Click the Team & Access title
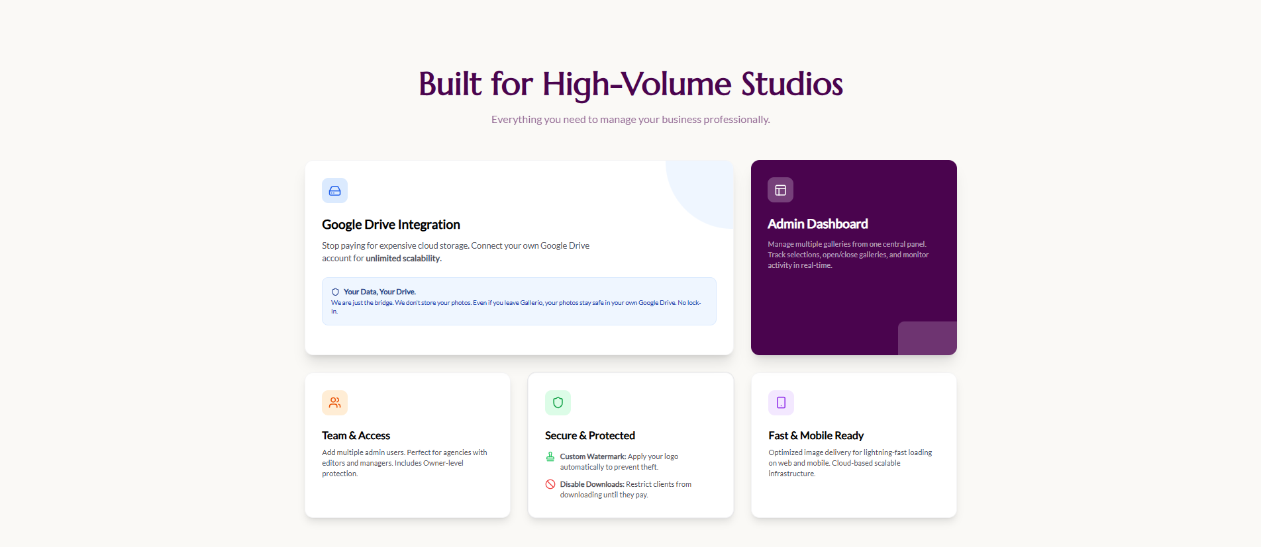 (356, 435)
